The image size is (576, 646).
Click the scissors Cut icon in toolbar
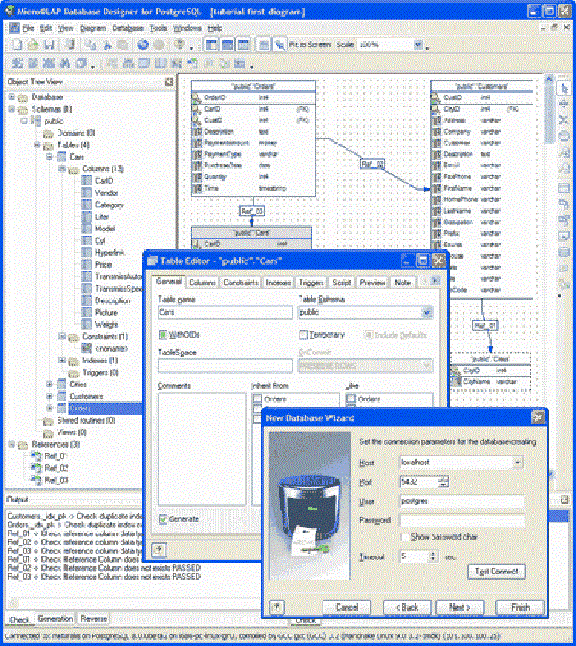coord(107,44)
